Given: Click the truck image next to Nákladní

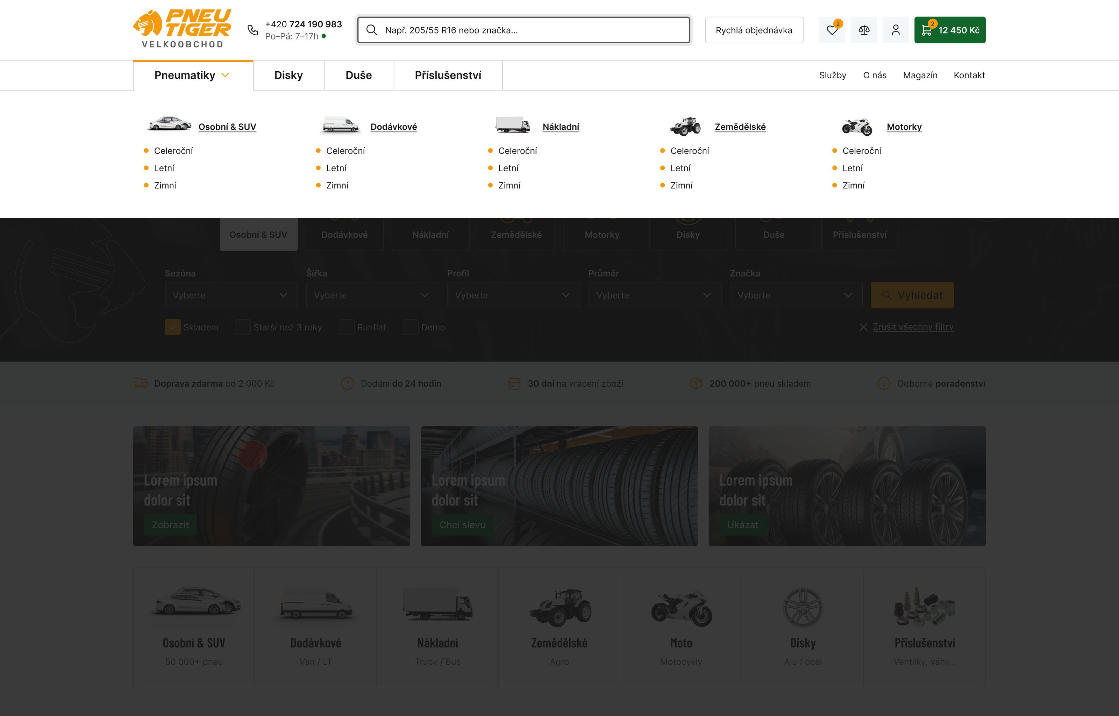Looking at the screenshot, I should click(512, 125).
